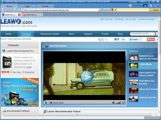Open the MENU item in the title bar
Image resolution: width=161 pixels, height=120 pixels.
tap(143, 2)
